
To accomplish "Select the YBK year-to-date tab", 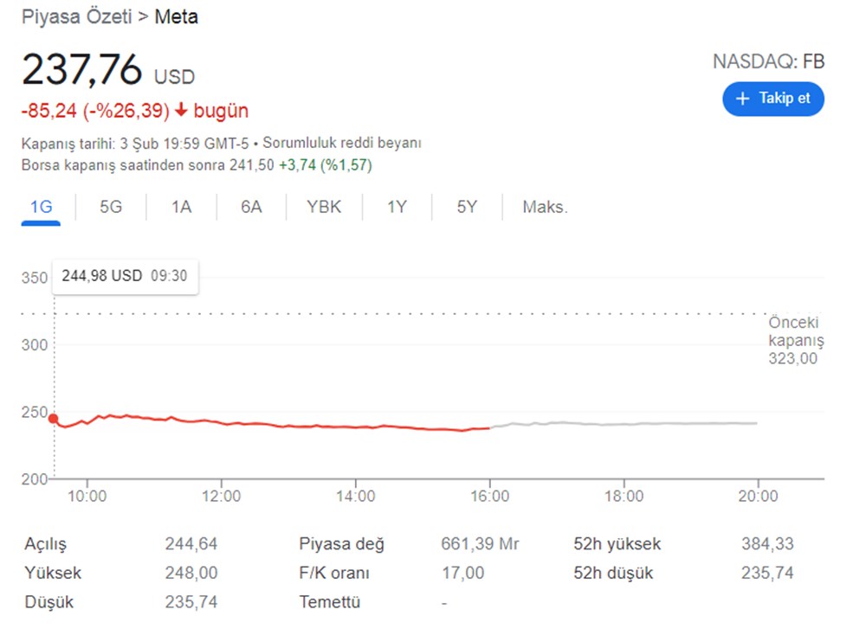I will 324,208.
